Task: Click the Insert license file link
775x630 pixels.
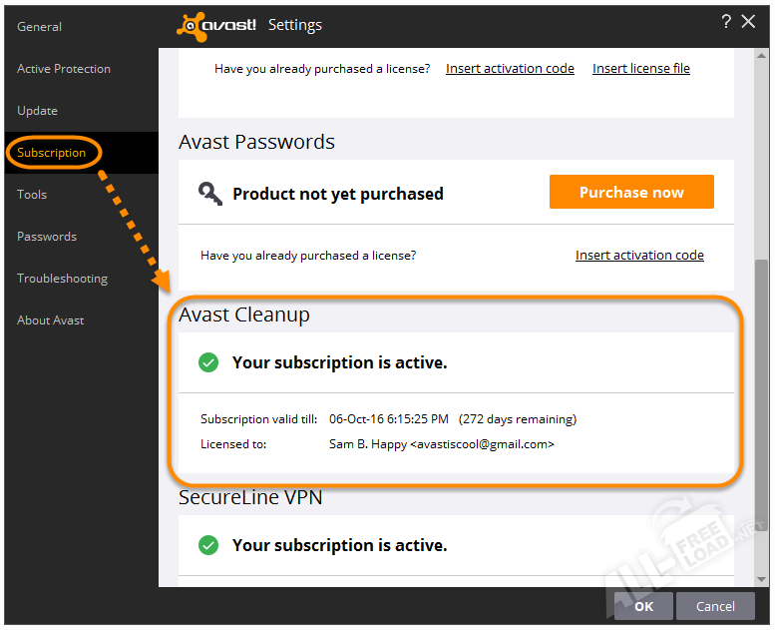Action: click(641, 69)
